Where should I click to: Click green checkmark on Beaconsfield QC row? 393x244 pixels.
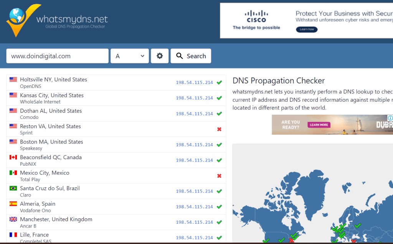(x=219, y=160)
